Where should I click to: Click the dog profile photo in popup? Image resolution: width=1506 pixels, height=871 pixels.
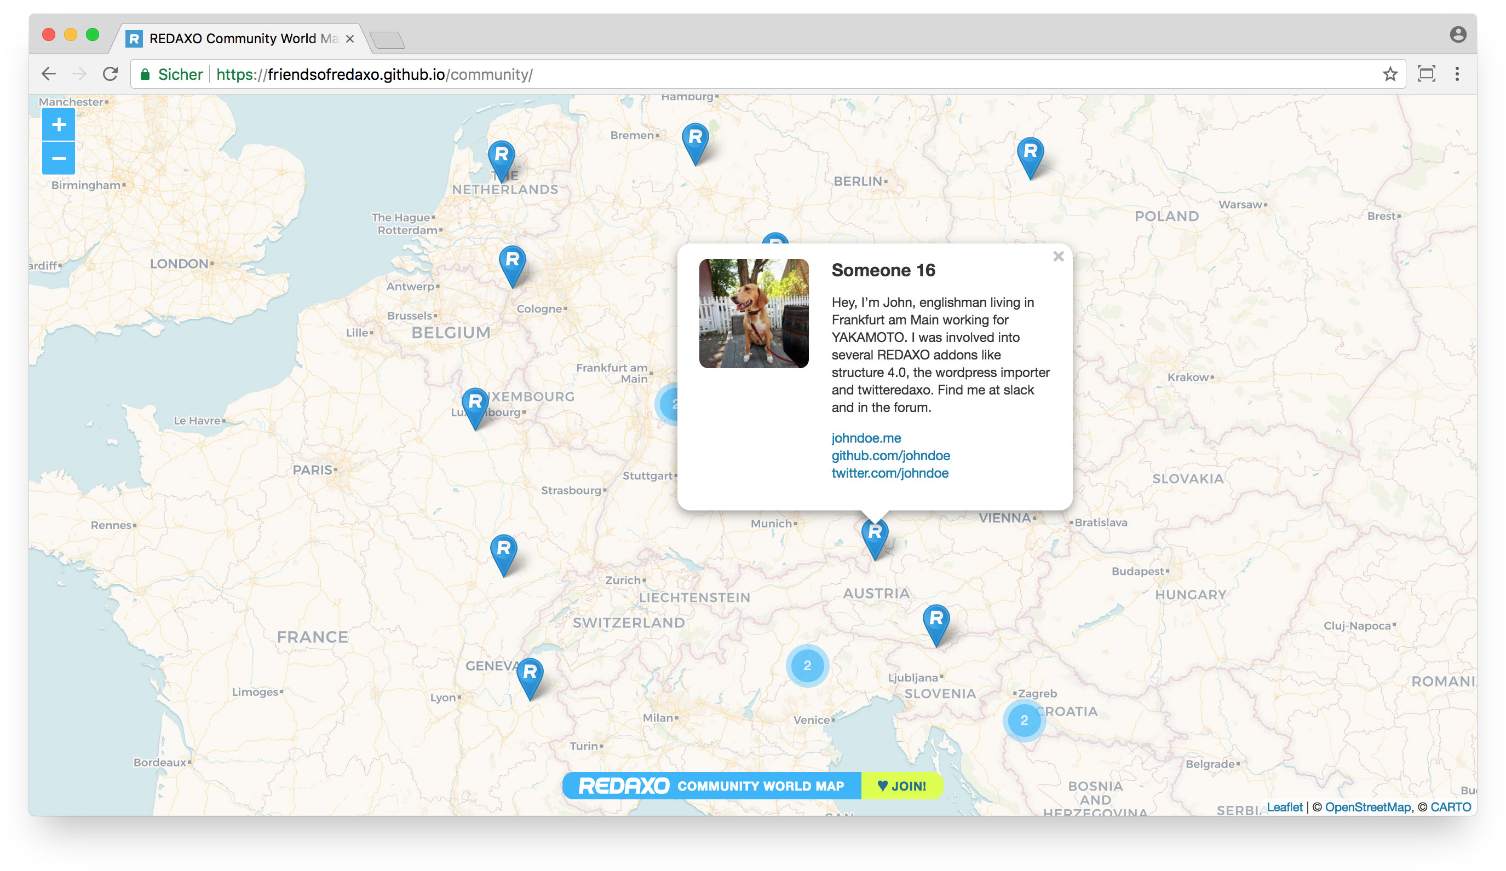click(754, 313)
